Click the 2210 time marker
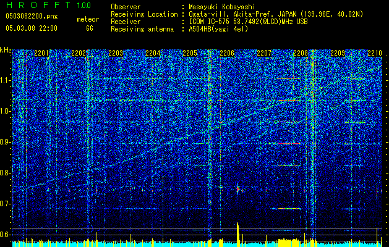The image size is (389, 247). point(375,53)
